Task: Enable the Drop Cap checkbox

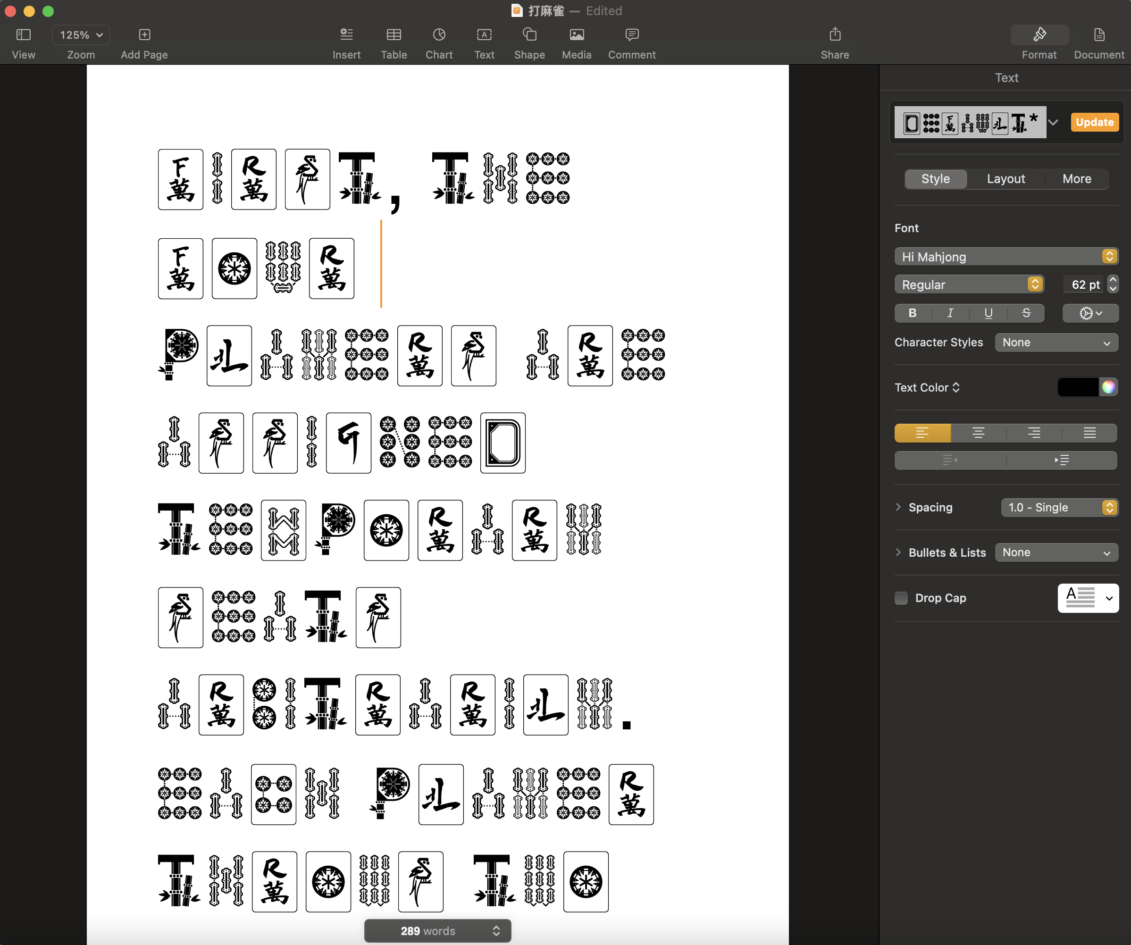Action: 901,598
